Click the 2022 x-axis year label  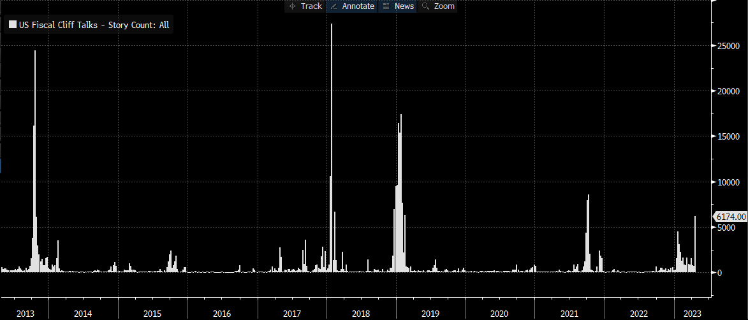(x=639, y=314)
